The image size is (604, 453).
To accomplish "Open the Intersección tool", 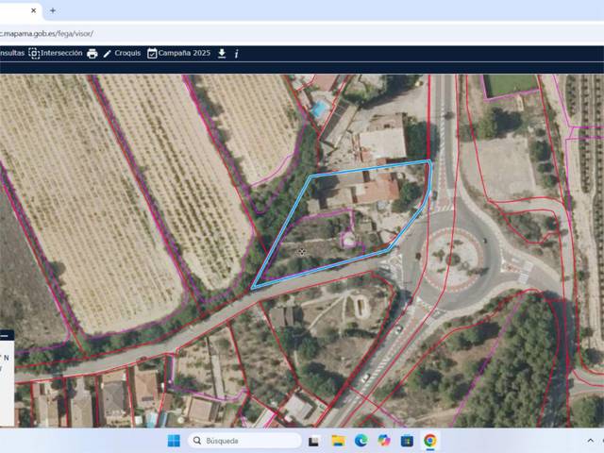I will click(x=56, y=54).
